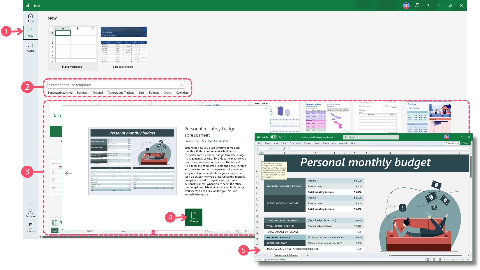Add a new sheet with the plus icon
The height and width of the screenshot is (270, 480).
pos(308,255)
